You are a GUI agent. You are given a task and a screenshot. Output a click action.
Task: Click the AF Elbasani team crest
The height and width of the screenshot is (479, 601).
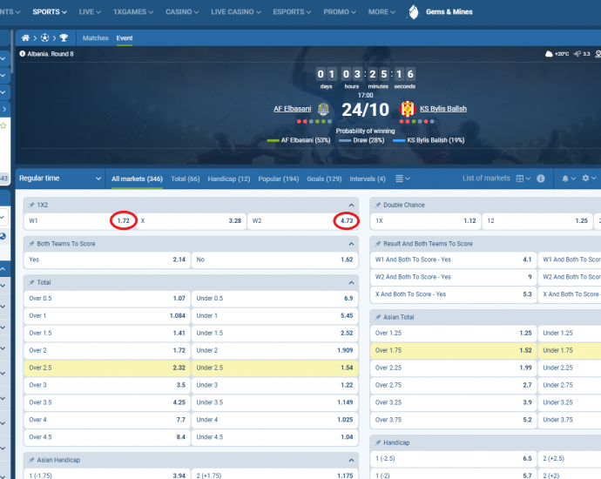pyautogui.click(x=323, y=109)
